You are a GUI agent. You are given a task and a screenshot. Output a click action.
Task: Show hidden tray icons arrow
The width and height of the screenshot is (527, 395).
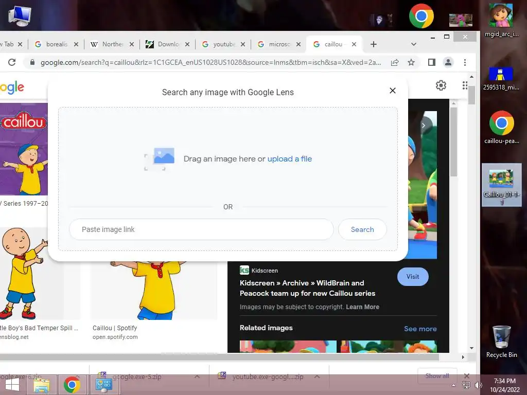[x=454, y=385]
